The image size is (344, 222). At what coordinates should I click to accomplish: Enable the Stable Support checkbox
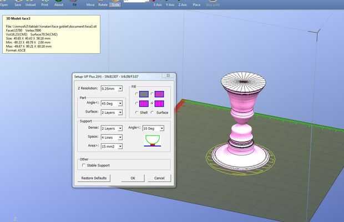84,165
